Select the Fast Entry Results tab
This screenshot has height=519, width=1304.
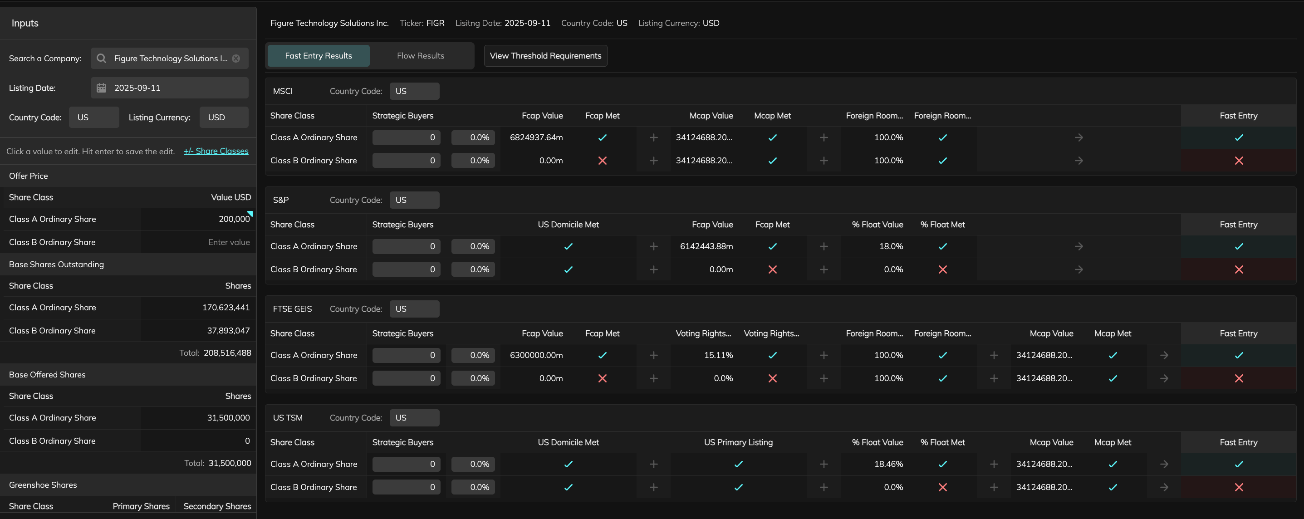(319, 56)
